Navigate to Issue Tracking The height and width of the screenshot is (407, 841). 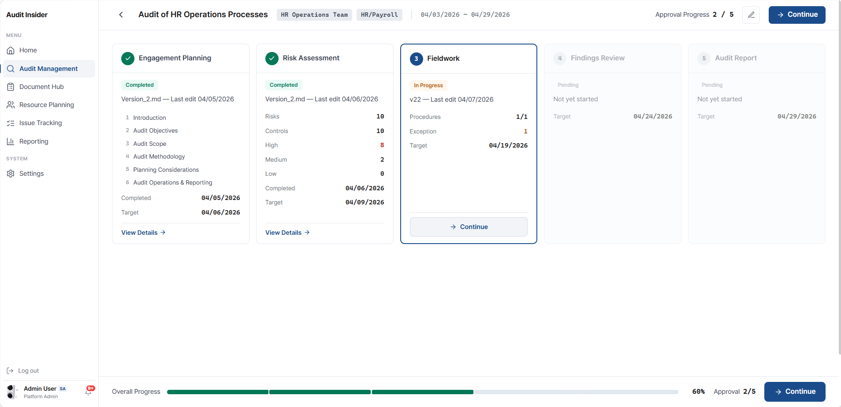(41, 123)
